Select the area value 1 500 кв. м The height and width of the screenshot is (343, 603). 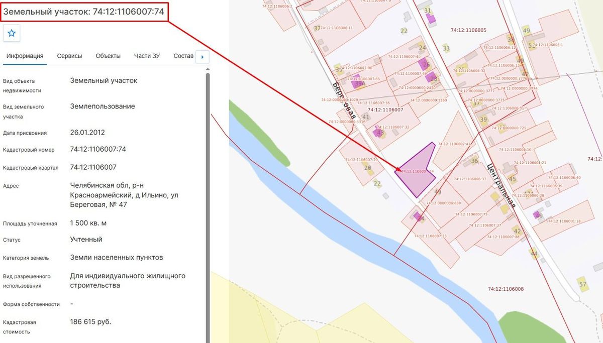click(x=88, y=223)
